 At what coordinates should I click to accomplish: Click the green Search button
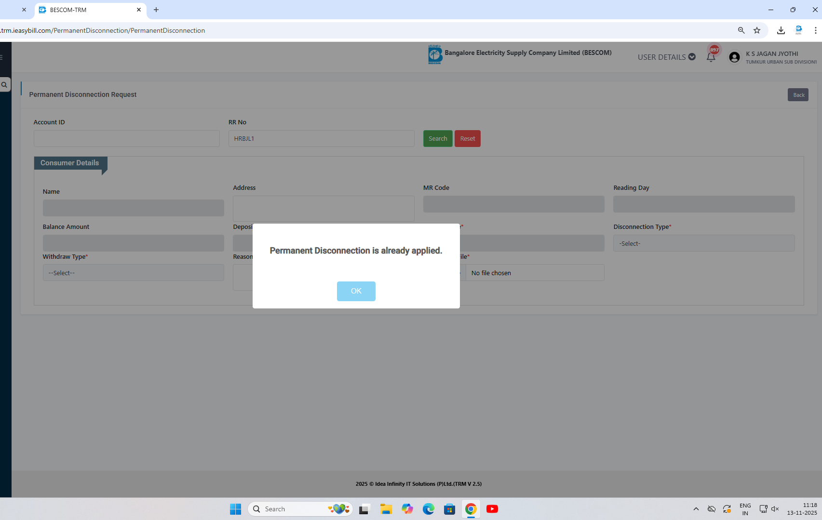[x=438, y=139]
